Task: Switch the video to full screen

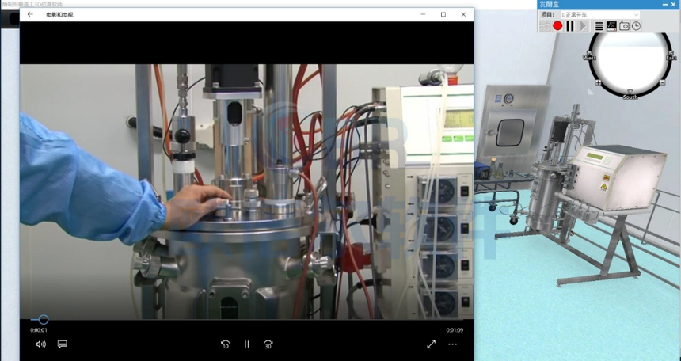Action: [x=431, y=344]
